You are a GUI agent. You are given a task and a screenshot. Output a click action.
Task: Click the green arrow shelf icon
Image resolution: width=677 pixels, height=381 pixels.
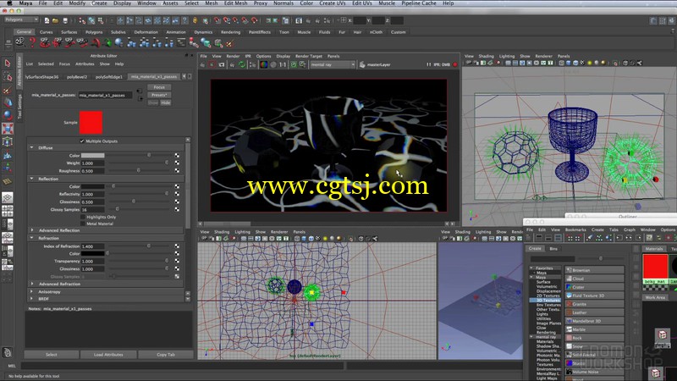tap(107, 42)
